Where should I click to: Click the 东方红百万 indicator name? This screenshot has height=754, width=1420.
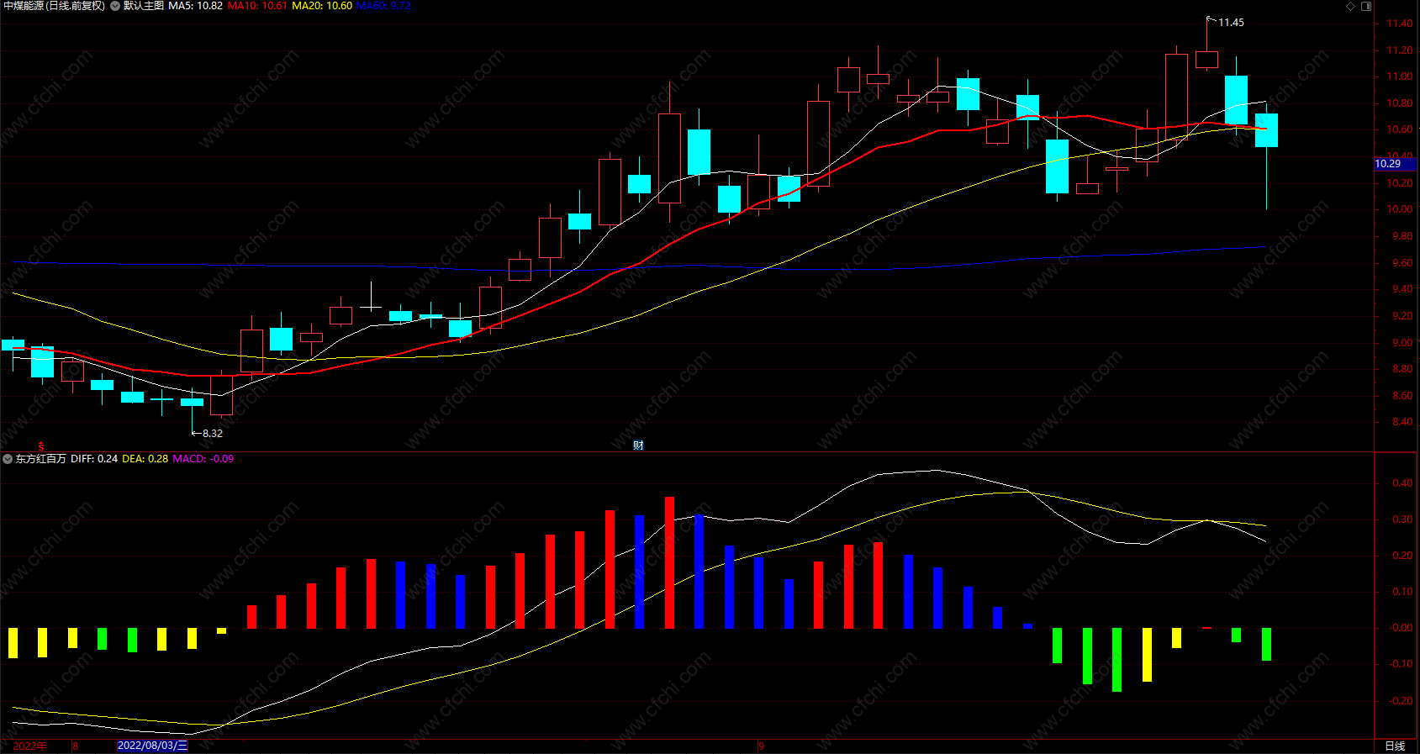41,459
